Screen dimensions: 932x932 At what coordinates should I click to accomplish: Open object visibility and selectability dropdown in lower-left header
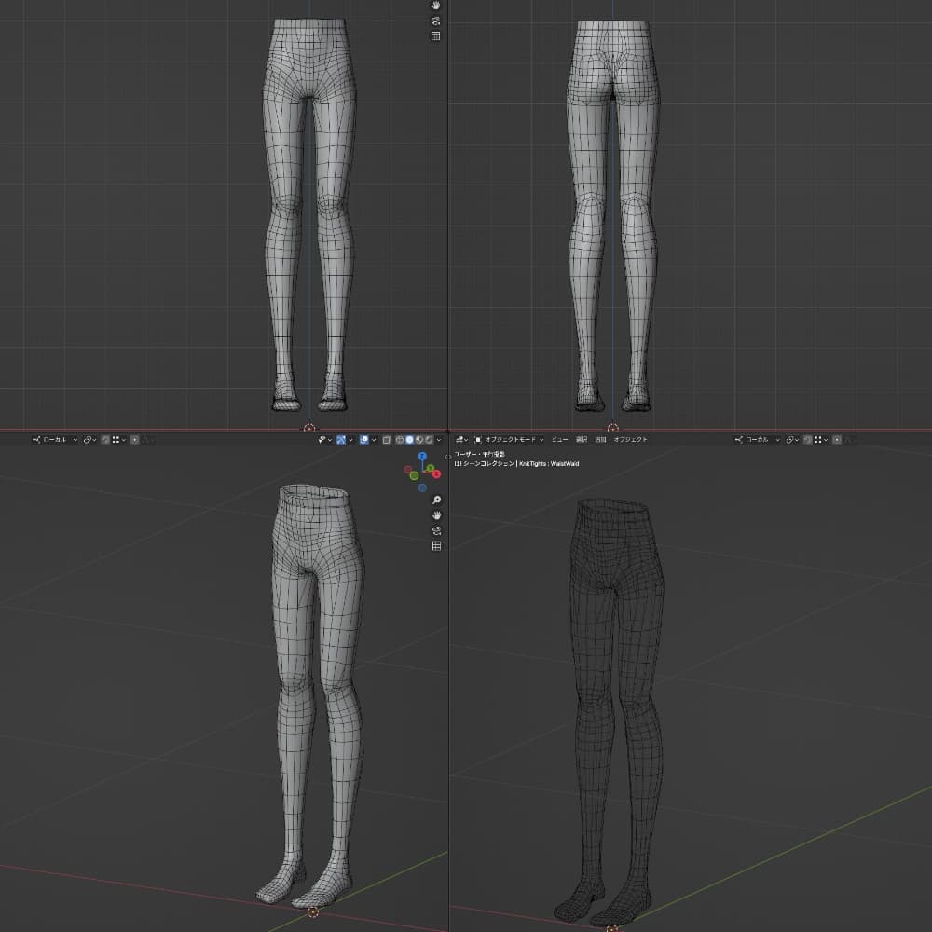pyautogui.click(x=324, y=440)
